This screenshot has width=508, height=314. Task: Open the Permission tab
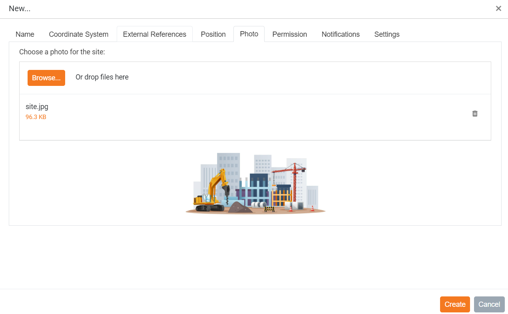click(289, 34)
